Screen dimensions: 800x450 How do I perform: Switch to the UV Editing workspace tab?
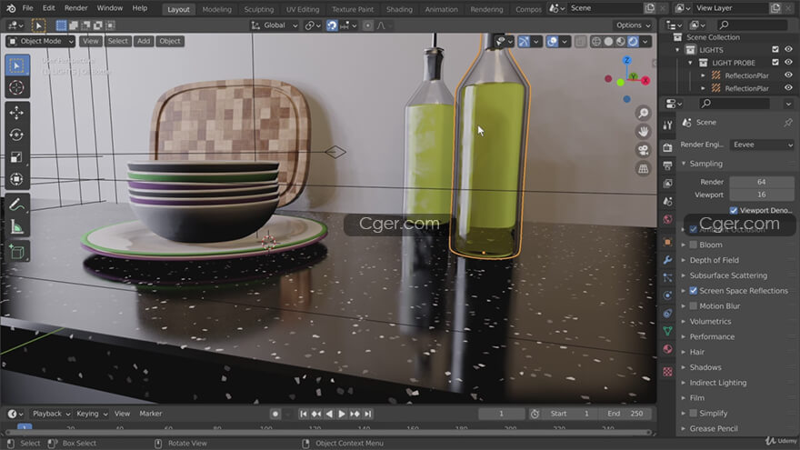(x=303, y=9)
